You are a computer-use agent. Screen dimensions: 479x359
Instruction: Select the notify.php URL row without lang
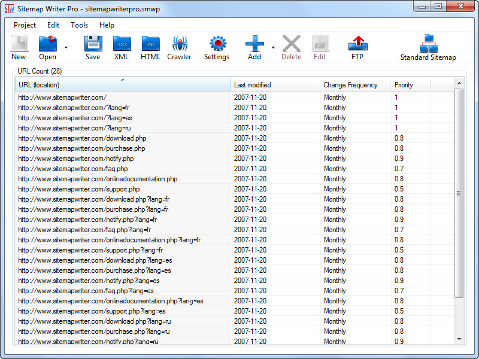click(234, 159)
